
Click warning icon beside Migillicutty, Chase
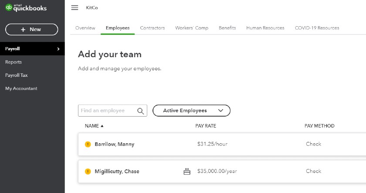88,172
